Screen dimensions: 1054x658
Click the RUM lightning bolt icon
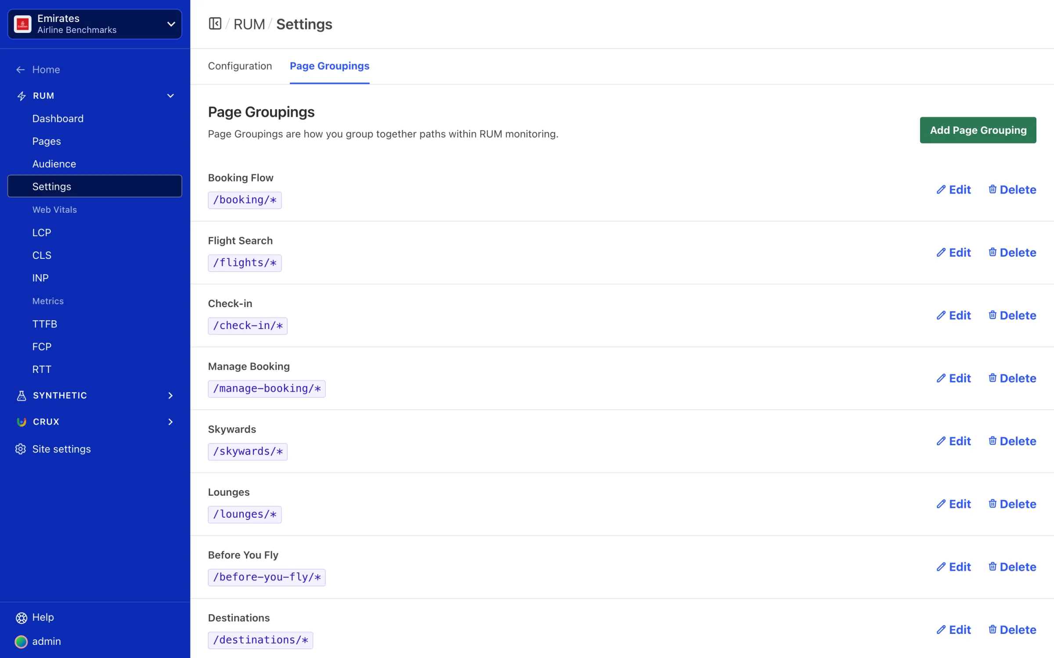22,96
